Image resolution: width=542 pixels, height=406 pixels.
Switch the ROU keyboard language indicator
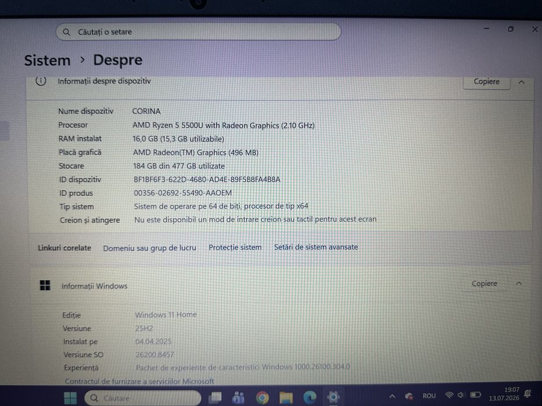[429, 396]
